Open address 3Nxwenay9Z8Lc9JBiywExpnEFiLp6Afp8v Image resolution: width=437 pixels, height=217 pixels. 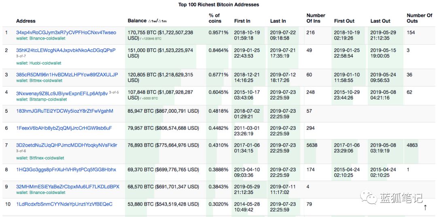coord(62,93)
